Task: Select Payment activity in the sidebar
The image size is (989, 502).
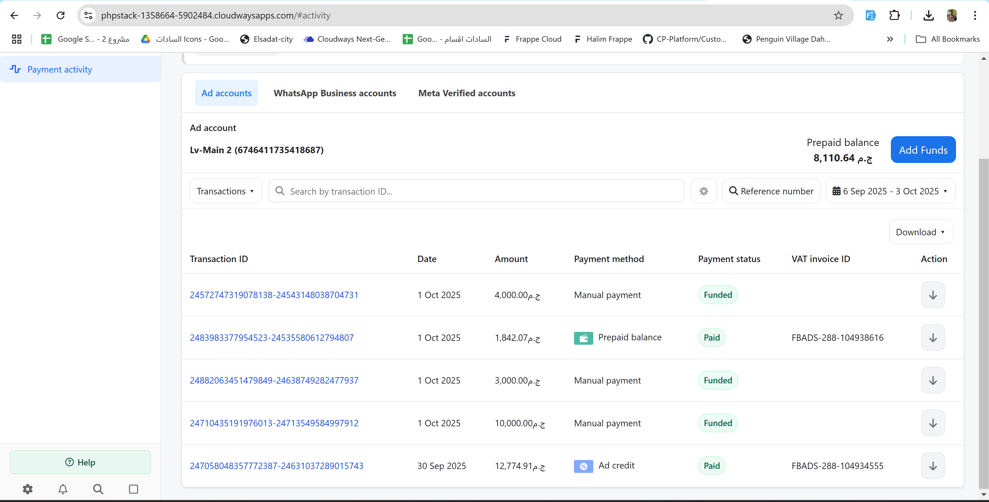Action: point(80,70)
